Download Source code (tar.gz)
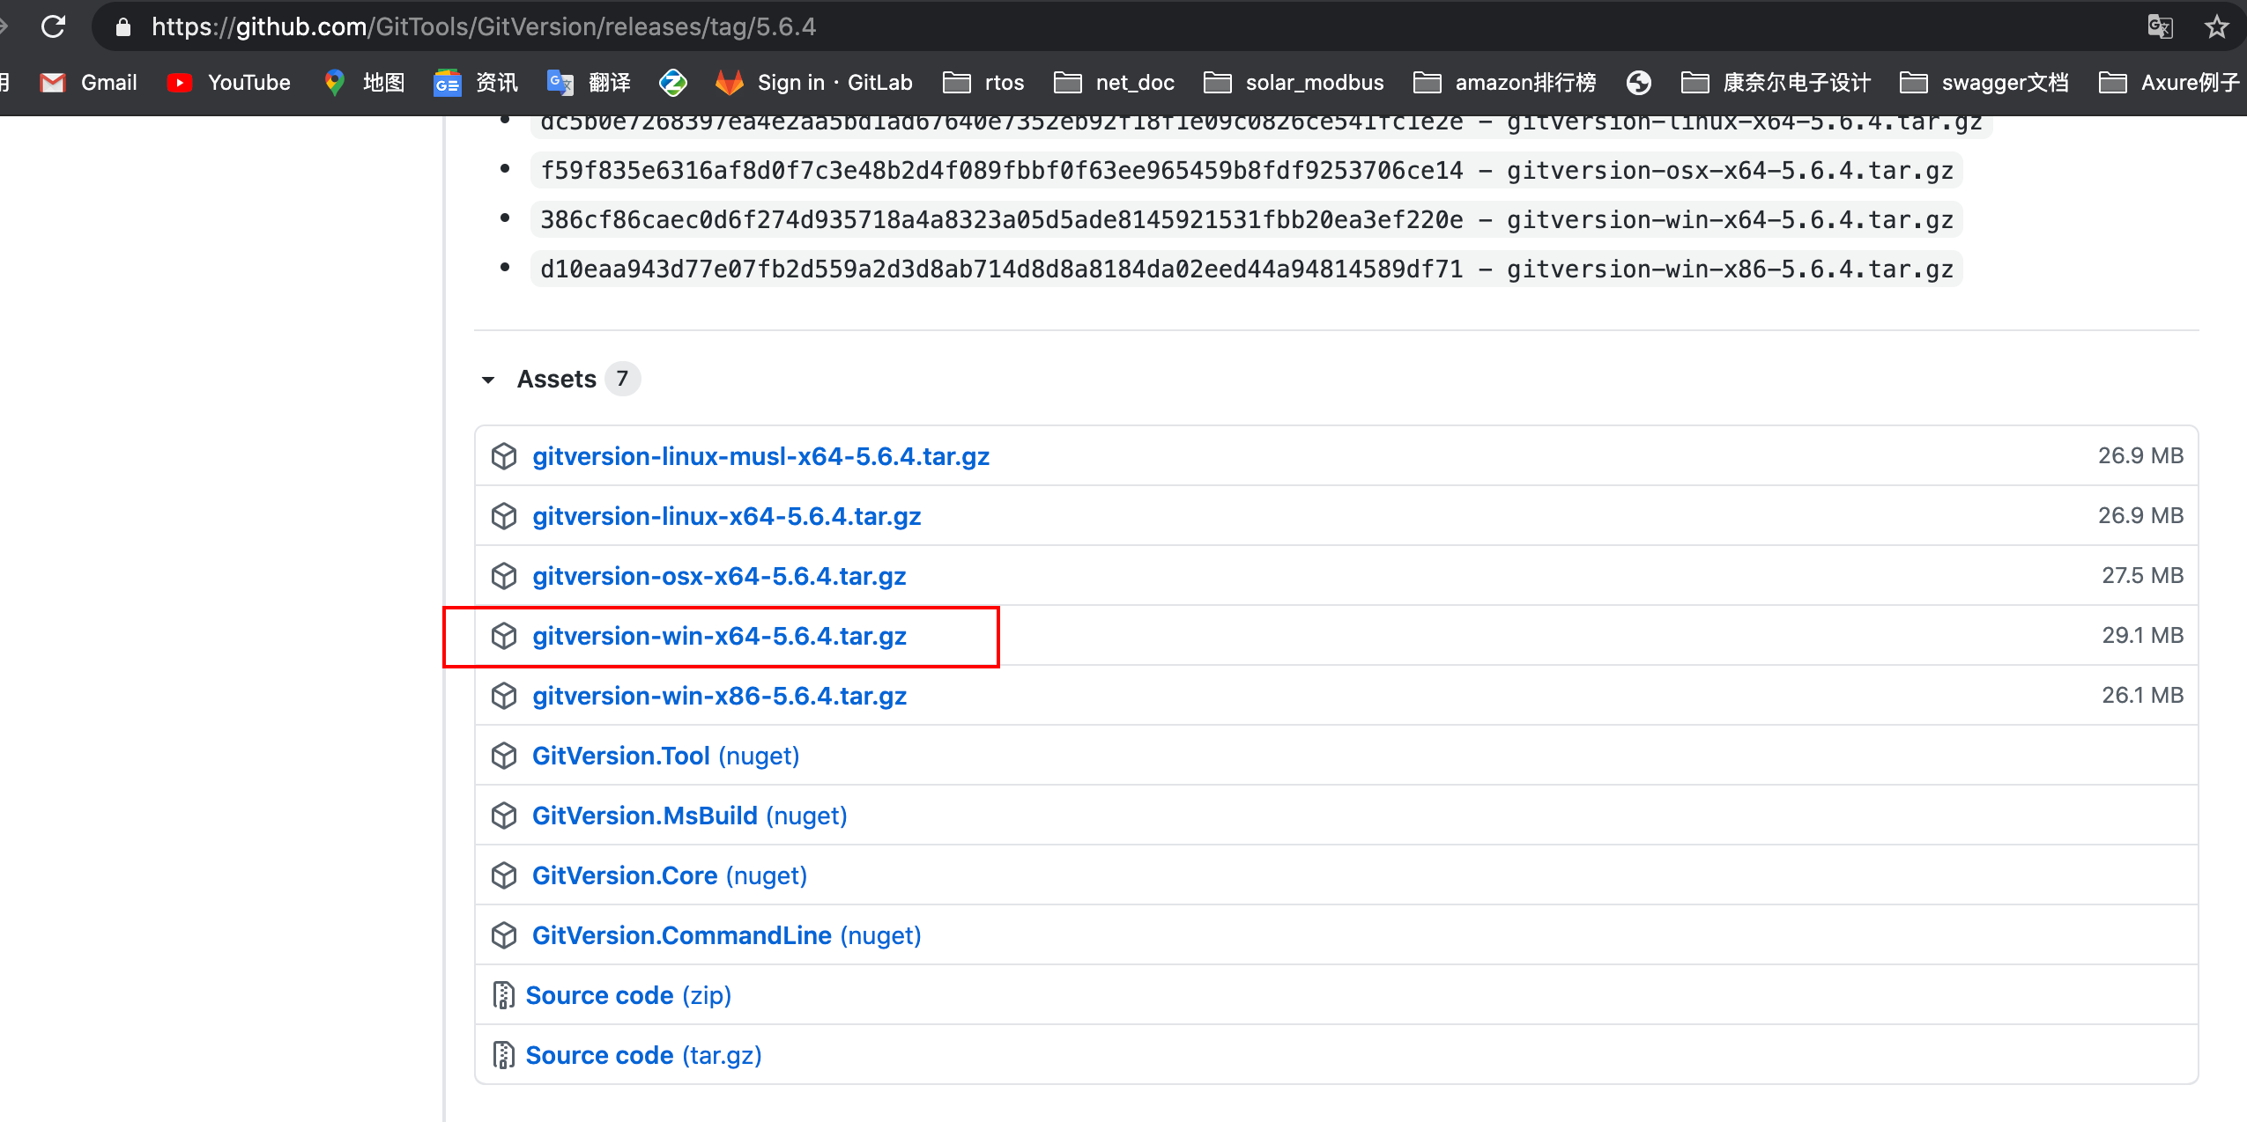The image size is (2247, 1122). tap(643, 1055)
